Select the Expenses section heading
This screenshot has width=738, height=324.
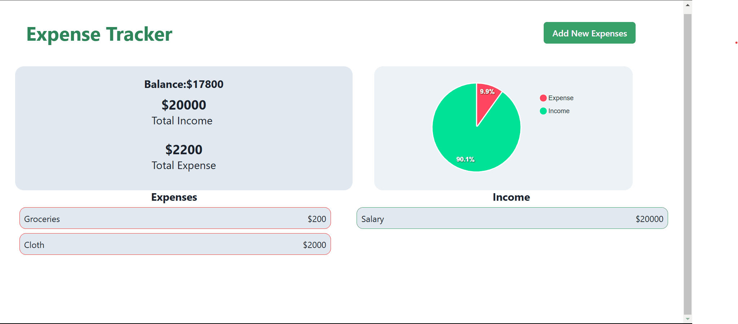174,197
